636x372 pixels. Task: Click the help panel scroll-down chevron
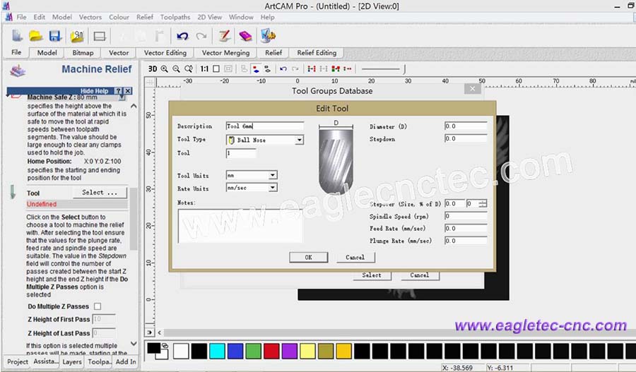pyautogui.click(x=134, y=344)
